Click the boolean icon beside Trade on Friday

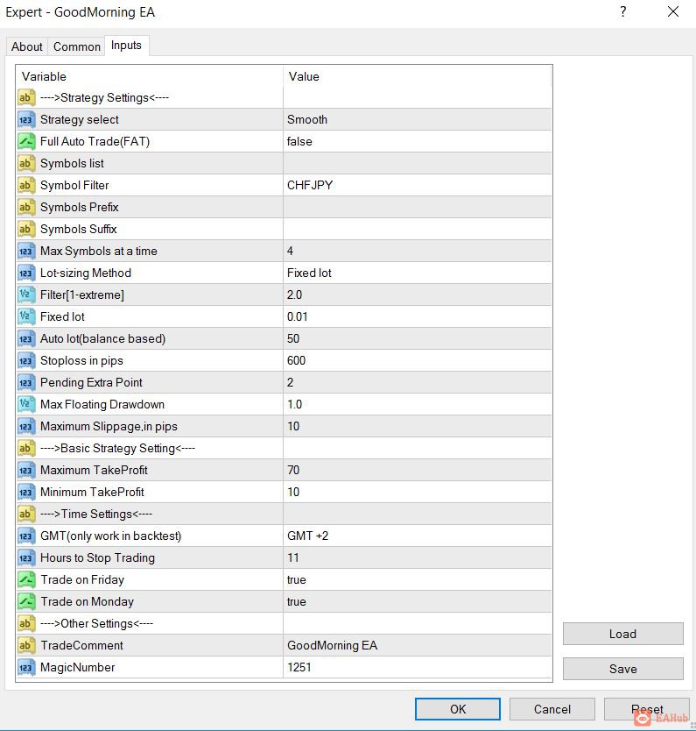pyautogui.click(x=26, y=579)
